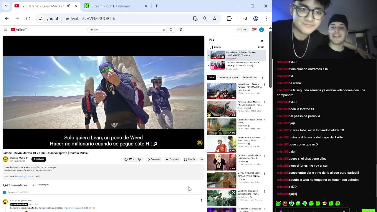The image size is (377, 212).
Task: Expand description with ...más
Action: [37, 176]
